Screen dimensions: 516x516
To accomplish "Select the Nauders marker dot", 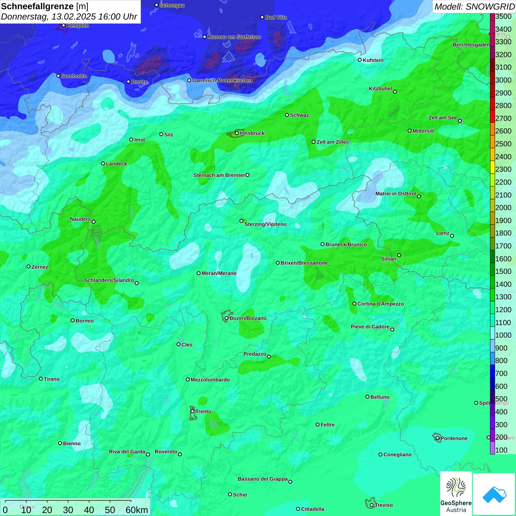I will point(94,222).
